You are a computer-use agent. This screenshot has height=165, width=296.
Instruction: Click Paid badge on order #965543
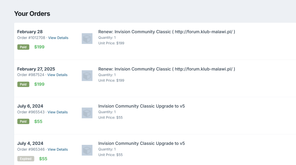coord(23,121)
